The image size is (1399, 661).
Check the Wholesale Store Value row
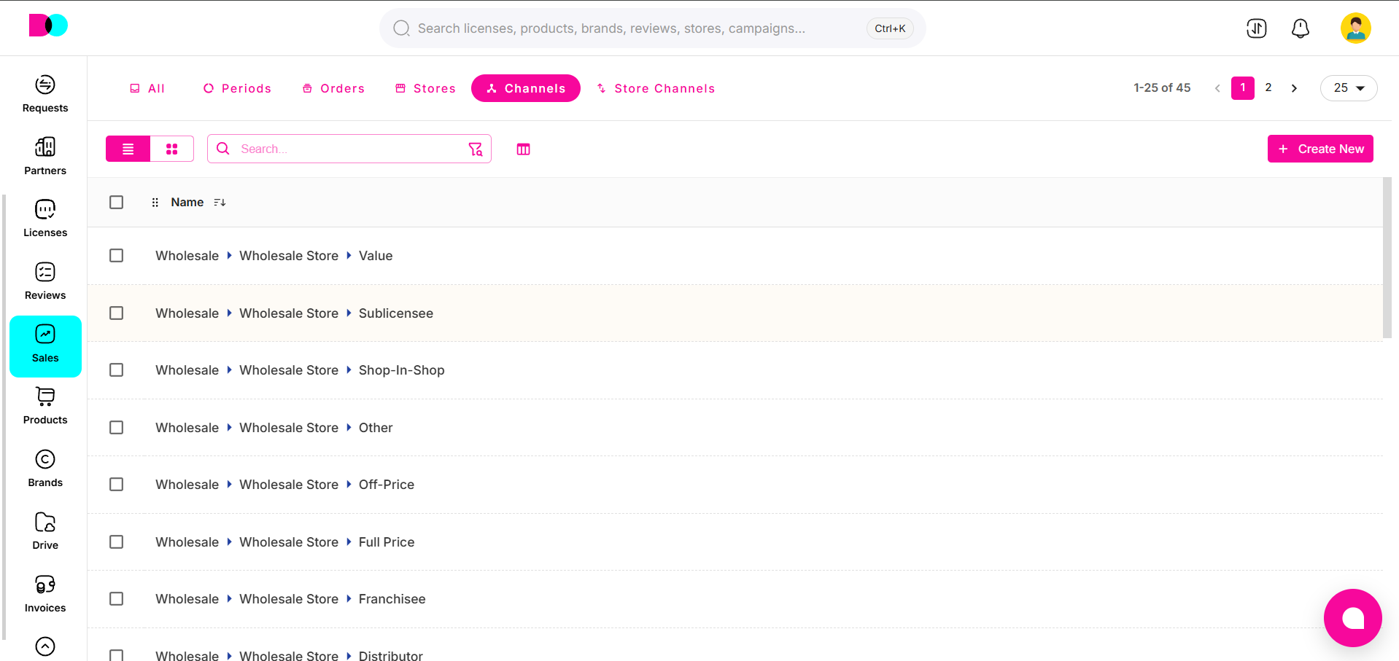click(x=117, y=256)
